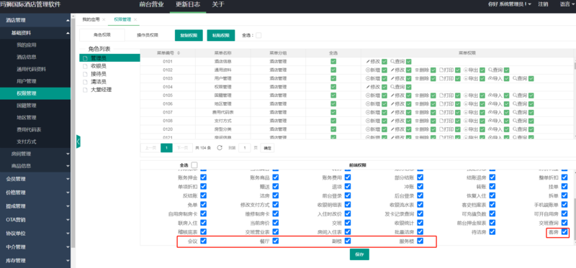Expand the 协议单位 sidebar section
Viewport: 576px width, 268px height.
click(35, 234)
